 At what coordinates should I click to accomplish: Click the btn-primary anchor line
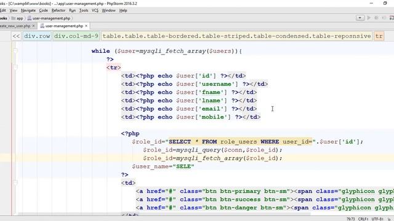pyautogui.click(x=265, y=191)
